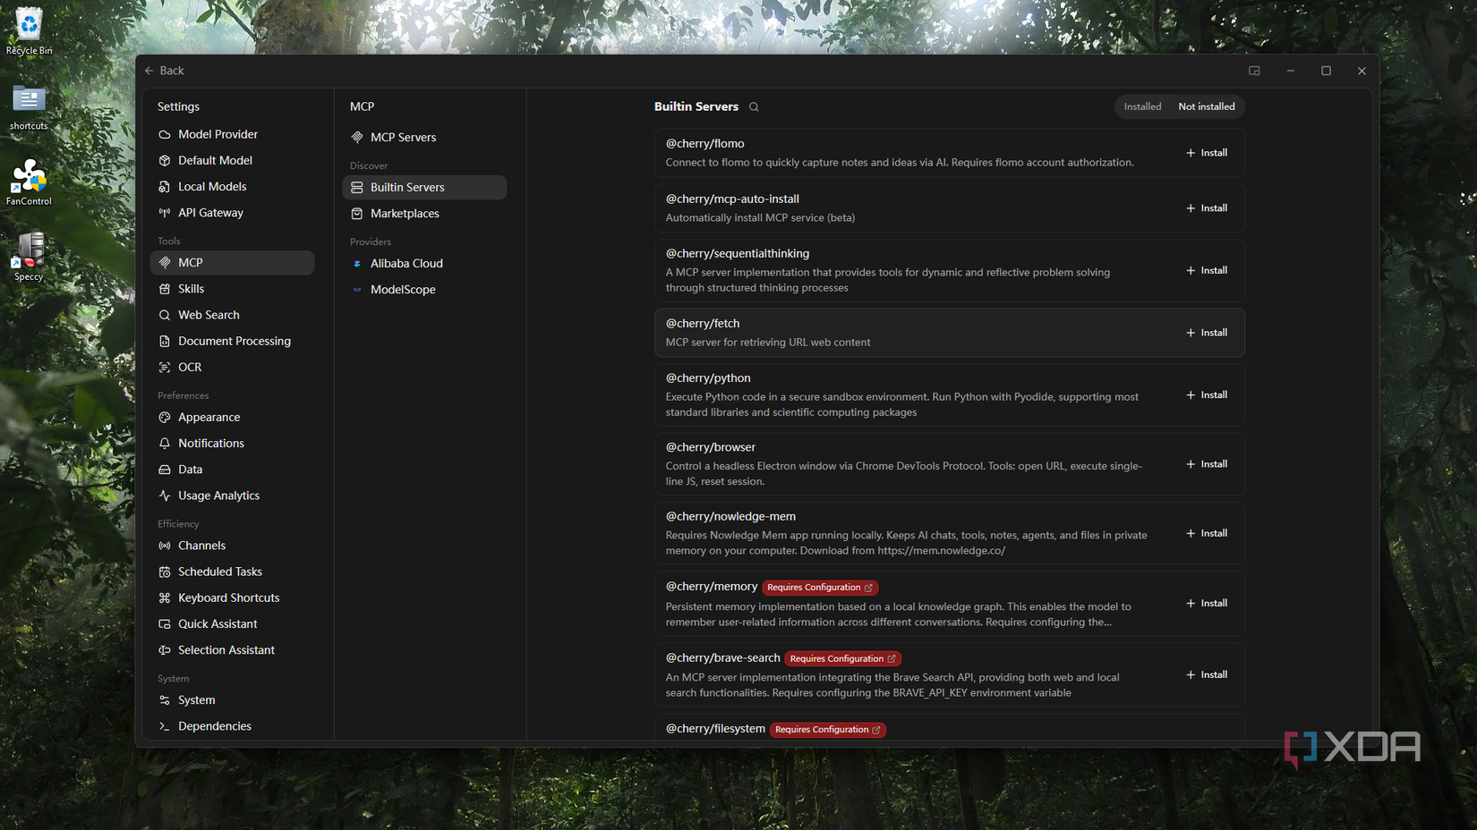The height and width of the screenshot is (830, 1477).
Task: Open API Gateway settings
Action: pyautogui.click(x=232, y=213)
